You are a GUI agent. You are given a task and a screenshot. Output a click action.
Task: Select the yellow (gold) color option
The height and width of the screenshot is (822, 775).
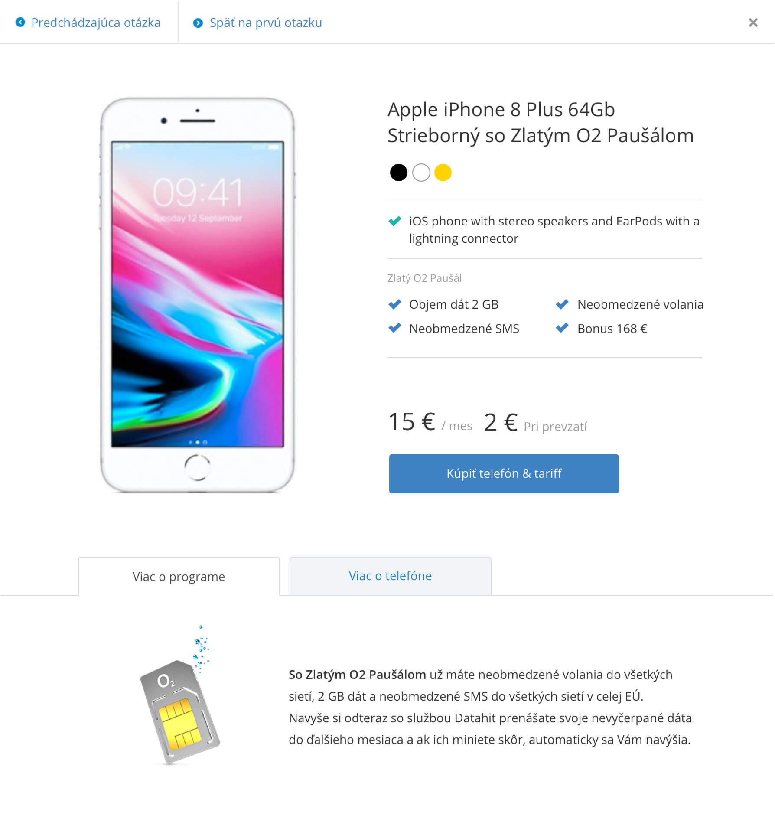(x=443, y=173)
